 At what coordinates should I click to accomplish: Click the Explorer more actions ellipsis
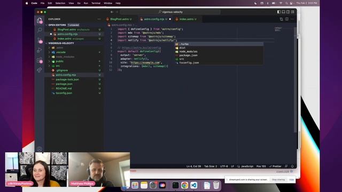point(99,19)
